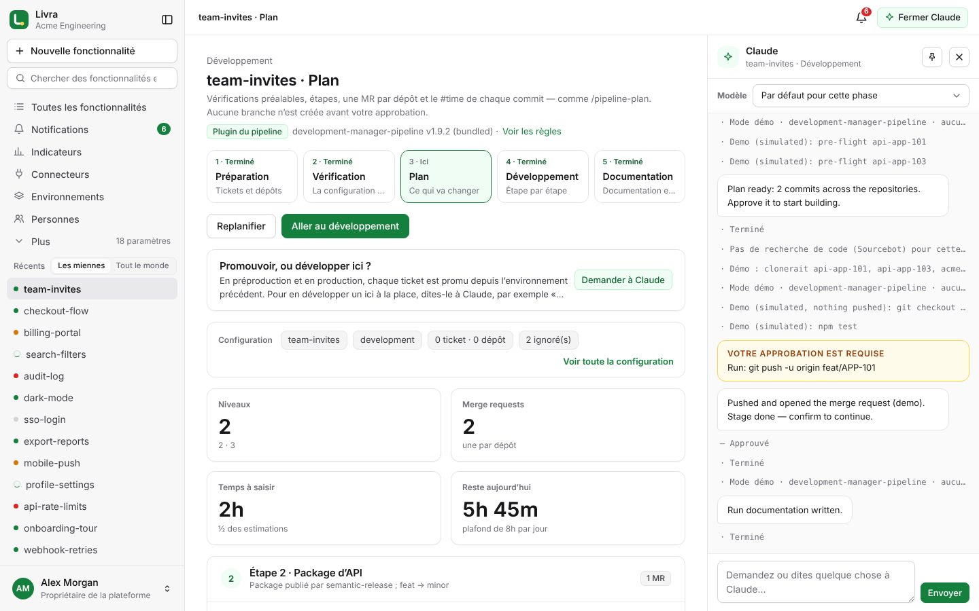Close the Claude panel with the X
Image resolution: width=979 pixels, height=611 pixels.
click(959, 57)
